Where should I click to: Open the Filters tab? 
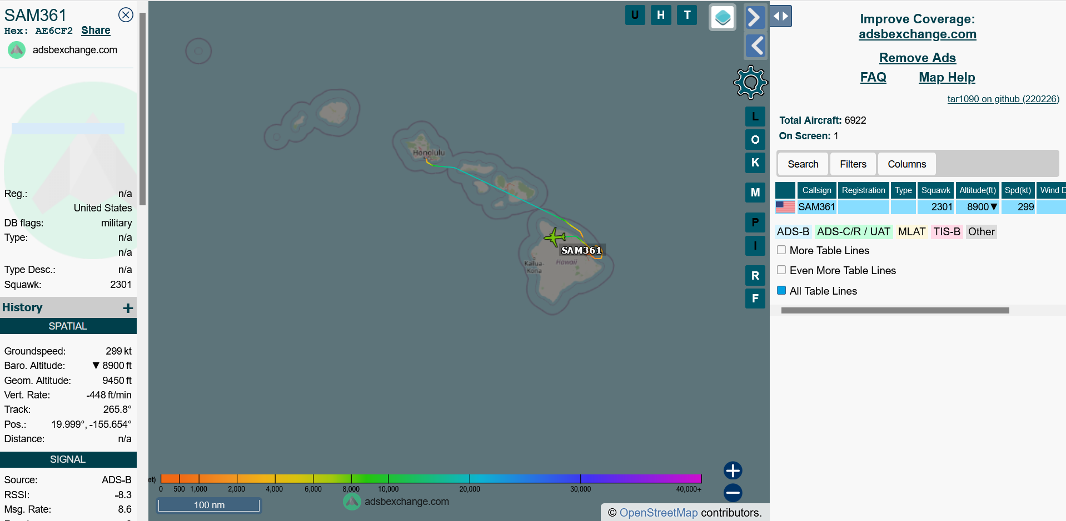click(x=853, y=164)
